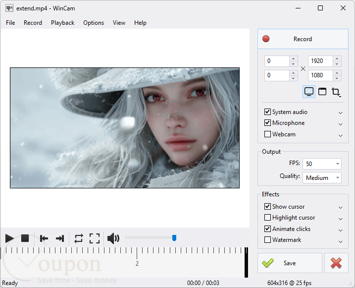Screen dimensions: 355x288
Task: Jump to the end of selection
Action: (x=60, y=238)
